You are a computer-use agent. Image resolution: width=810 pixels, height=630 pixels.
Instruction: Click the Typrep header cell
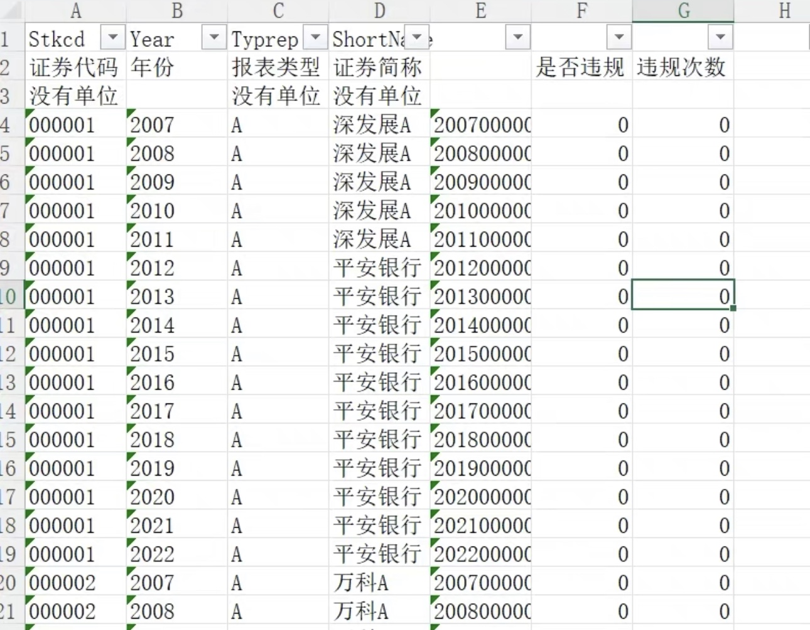pyautogui.click(x=278, y=38)
